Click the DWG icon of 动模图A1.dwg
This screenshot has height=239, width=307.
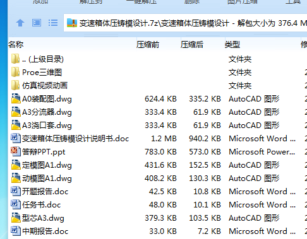16,178
